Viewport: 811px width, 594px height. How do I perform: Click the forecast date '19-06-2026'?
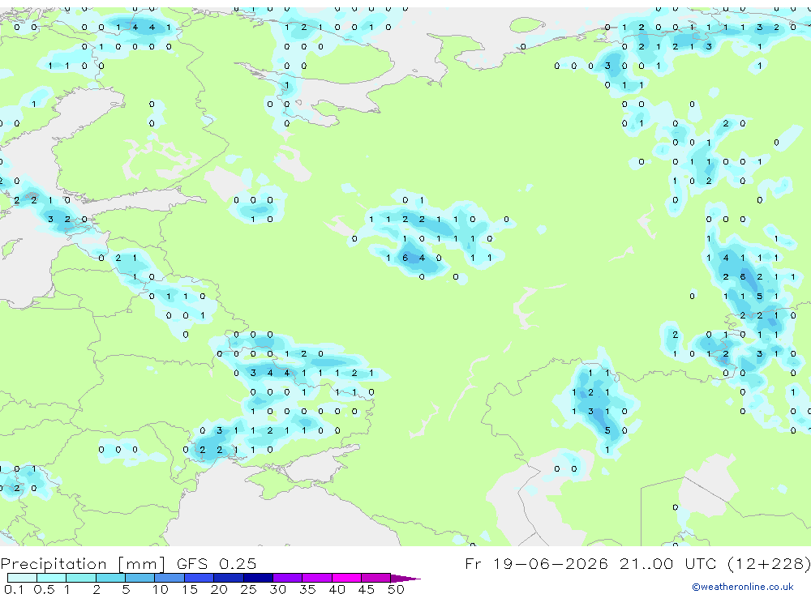tap(551, 563)
